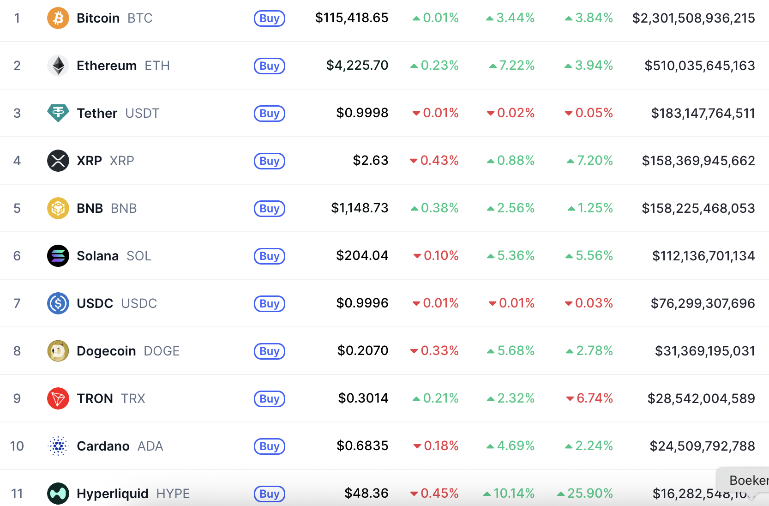Buy Dogecoin using its Buy button
This screenshot has height=506, width=769.
(270, 351)
